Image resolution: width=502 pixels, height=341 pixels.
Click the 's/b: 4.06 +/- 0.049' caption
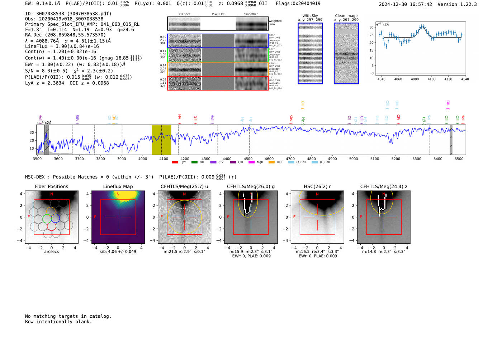(118, 252)
